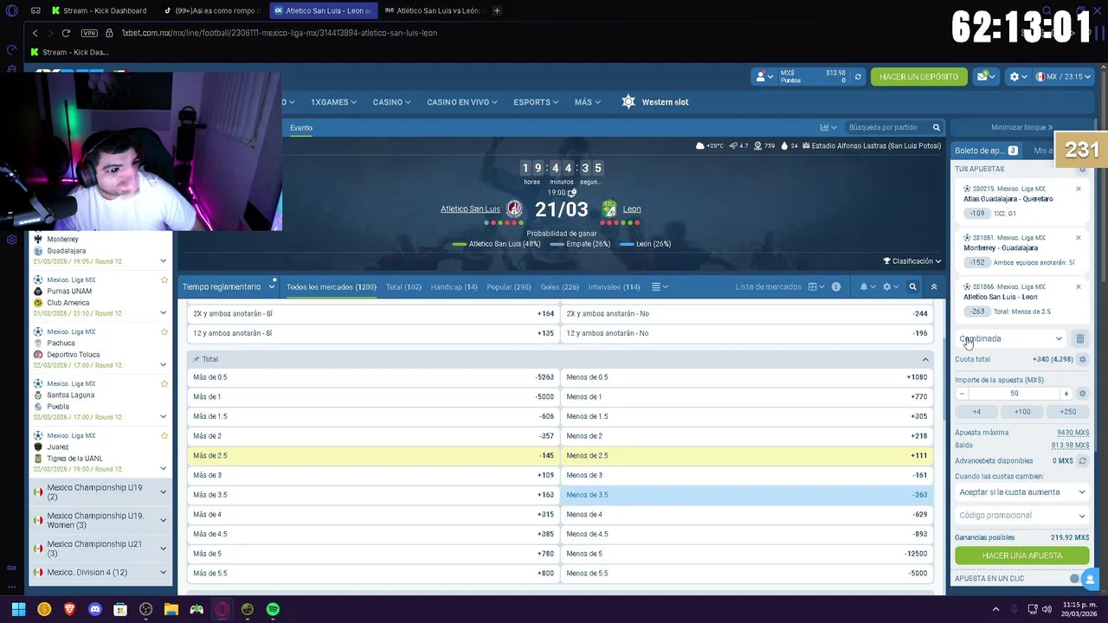Remove Atletico San Luis - Leon bet

1078,286
